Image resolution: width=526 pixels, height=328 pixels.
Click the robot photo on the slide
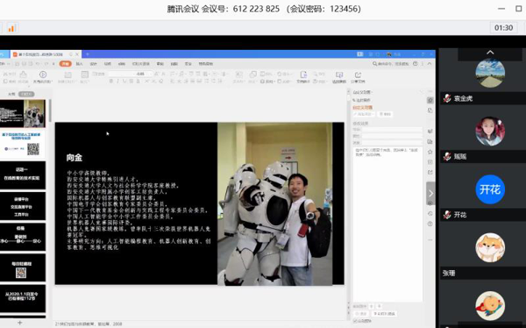pyautogui.click(x=274, y=203)
